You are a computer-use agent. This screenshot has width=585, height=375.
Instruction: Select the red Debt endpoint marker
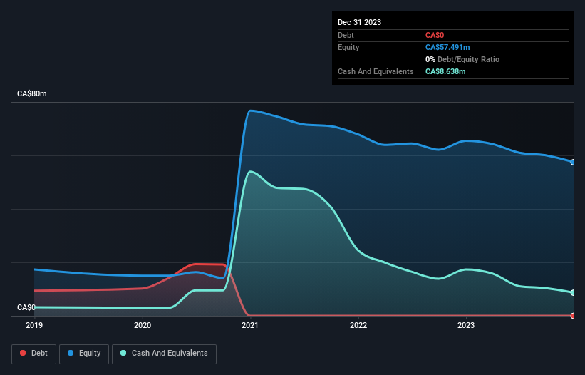coord(573,316)
